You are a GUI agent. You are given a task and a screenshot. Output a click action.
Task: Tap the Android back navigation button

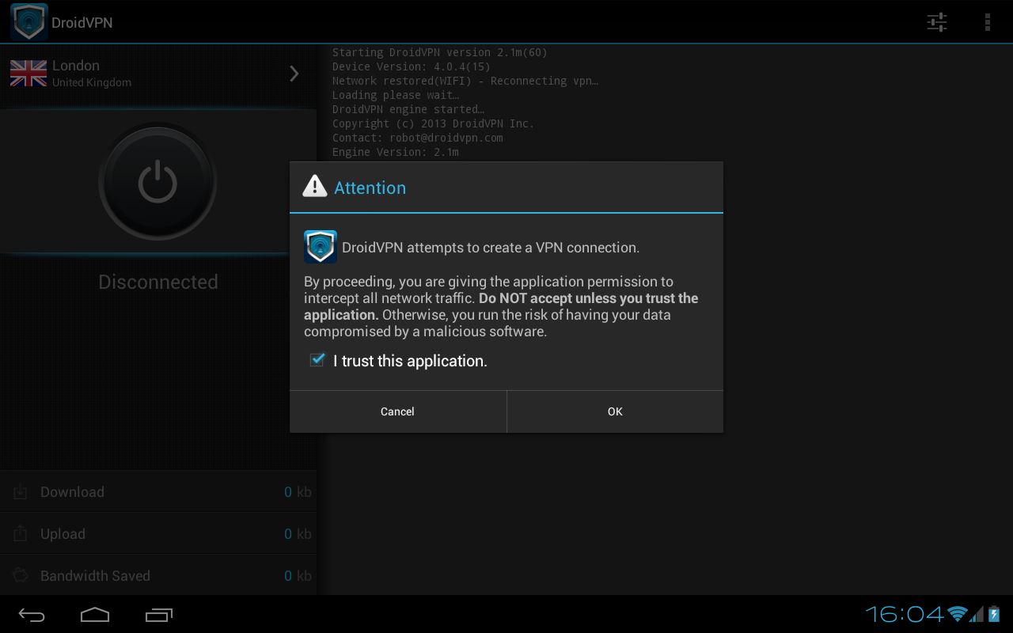tap(32, 614)
